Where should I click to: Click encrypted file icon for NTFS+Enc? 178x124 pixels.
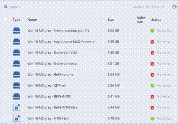point(16,118)
